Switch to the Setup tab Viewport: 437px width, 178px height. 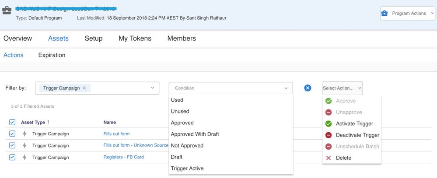tap(94, 38)
